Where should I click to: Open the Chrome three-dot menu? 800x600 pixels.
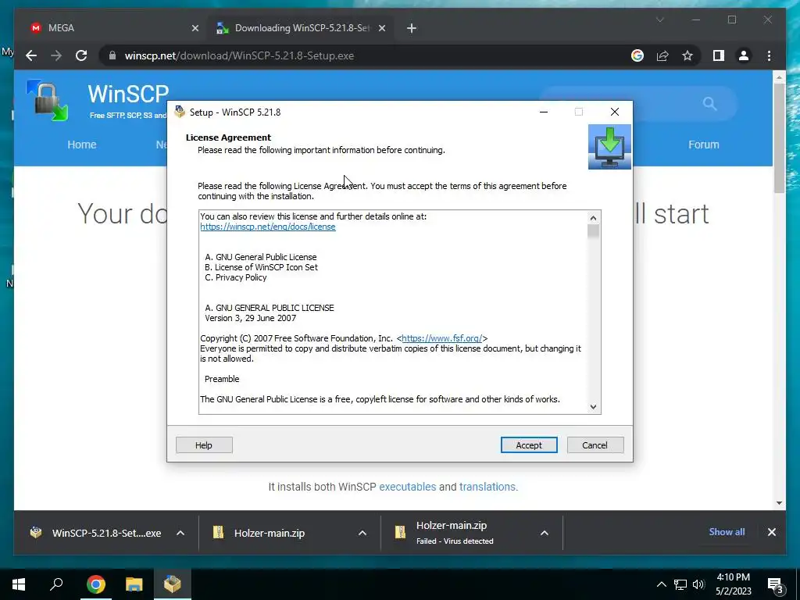pyautogui.click(x=769, y=55)
